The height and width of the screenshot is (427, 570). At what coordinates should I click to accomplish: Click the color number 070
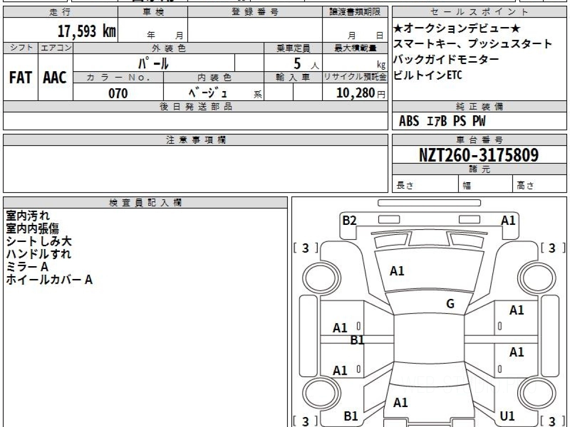[118, 93]
